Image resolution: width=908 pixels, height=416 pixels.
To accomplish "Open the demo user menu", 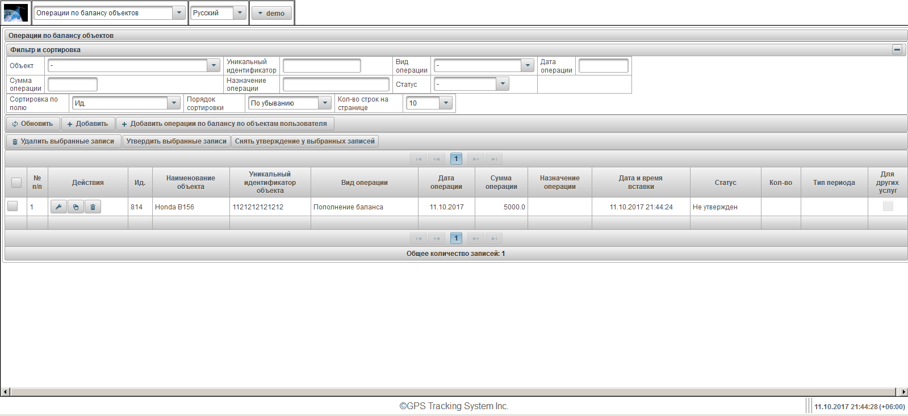I will tap(271, 13).
